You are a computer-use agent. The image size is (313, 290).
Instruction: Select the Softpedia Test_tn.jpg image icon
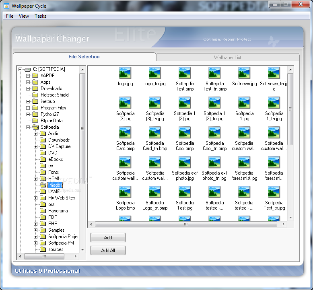(x=274, y=192)
